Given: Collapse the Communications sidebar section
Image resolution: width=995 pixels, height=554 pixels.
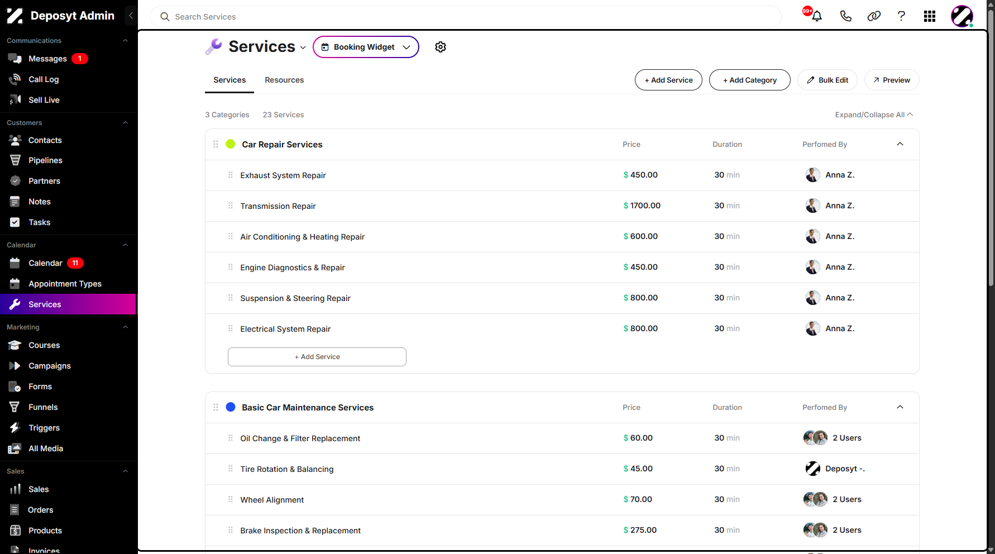Looking at the screenshot, I should 126,41.
